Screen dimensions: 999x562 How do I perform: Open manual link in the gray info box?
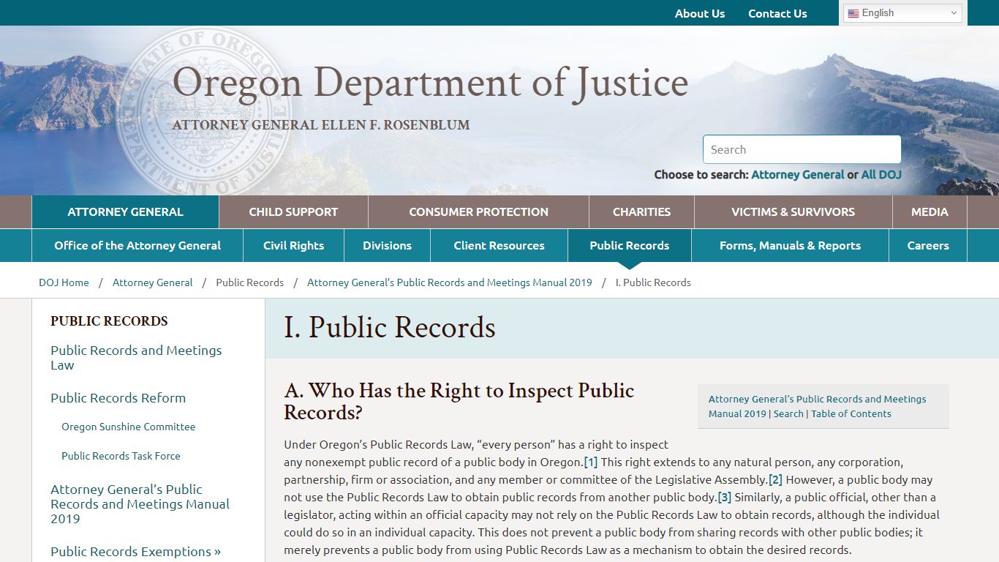[x=817, y=406]
